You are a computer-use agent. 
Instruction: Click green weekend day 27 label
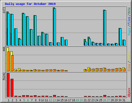tap(108, 100)
